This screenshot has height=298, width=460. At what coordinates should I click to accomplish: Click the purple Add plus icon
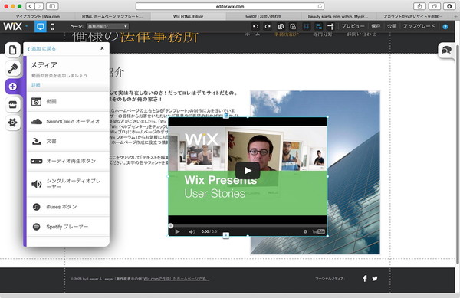[12, 87]
